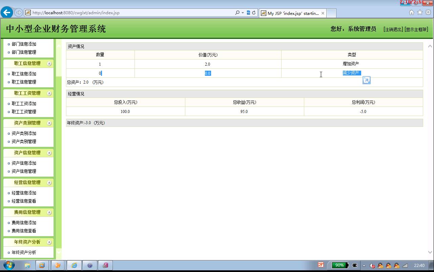The width and height of the screenshot is (434, 272).
Task: Click the 总投入 value 100.0
Action: click(125, 111)
